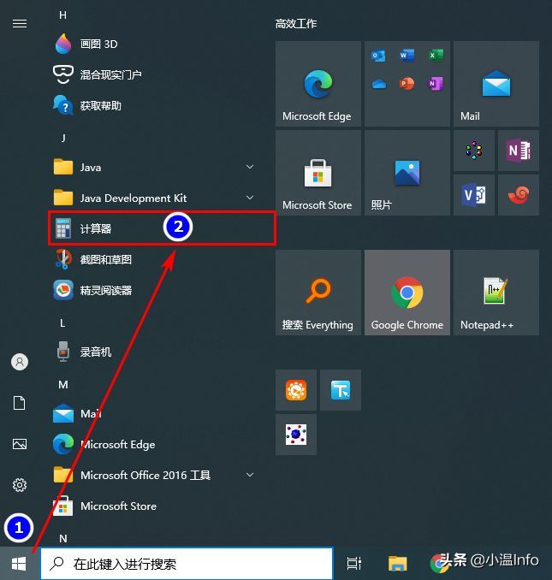Open the Google Chrome tile
This screenshot has width=552, height=580.
coord(407,293)
